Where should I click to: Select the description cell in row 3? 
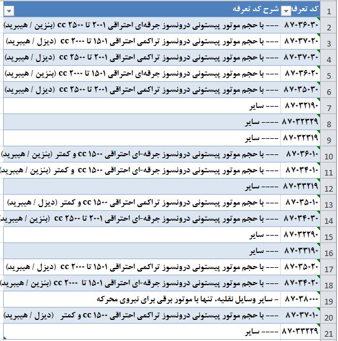[x=142, y=42]
